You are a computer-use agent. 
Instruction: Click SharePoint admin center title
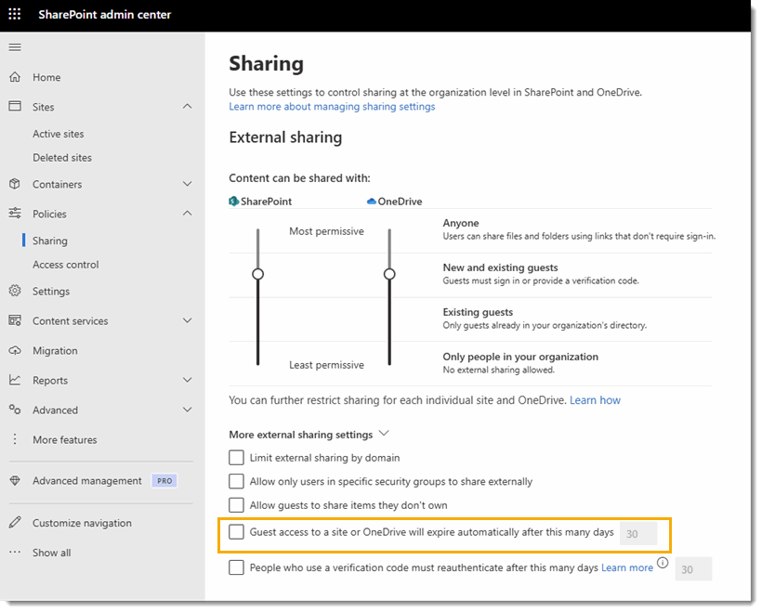coord(104,15)
